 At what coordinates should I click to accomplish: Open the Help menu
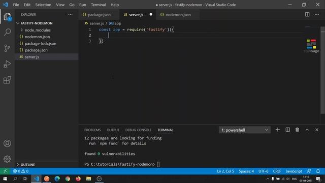[115, 5]
